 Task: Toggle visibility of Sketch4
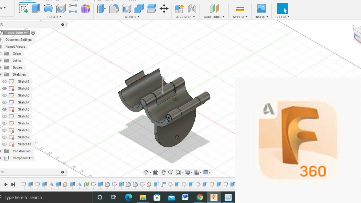[4, 102]
